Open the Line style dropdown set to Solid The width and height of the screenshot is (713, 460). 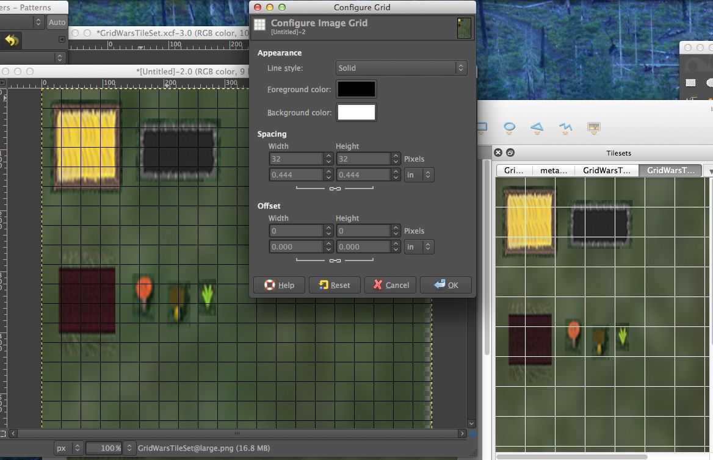point(401,68)
